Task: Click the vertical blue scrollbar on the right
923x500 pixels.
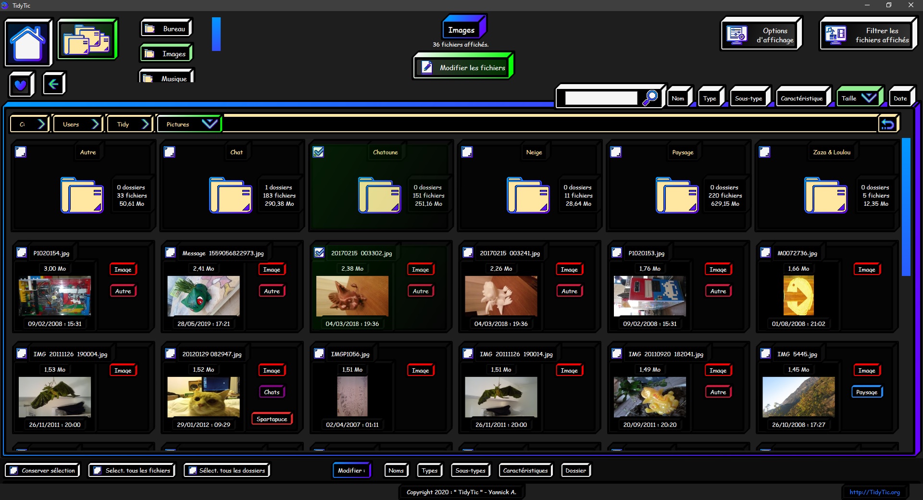Action: pos(906,207)
